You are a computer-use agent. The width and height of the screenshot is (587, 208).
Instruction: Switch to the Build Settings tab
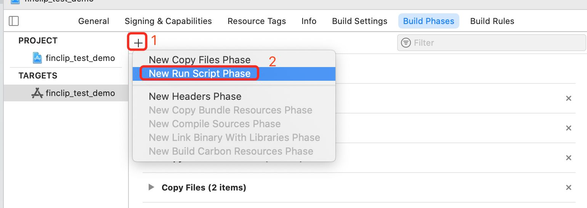tap(359, 21)
